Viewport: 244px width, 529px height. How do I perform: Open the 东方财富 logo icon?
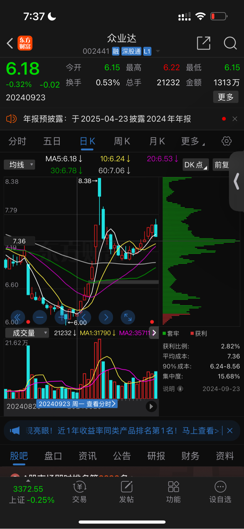pyautogui.click(x=25, y=43)
